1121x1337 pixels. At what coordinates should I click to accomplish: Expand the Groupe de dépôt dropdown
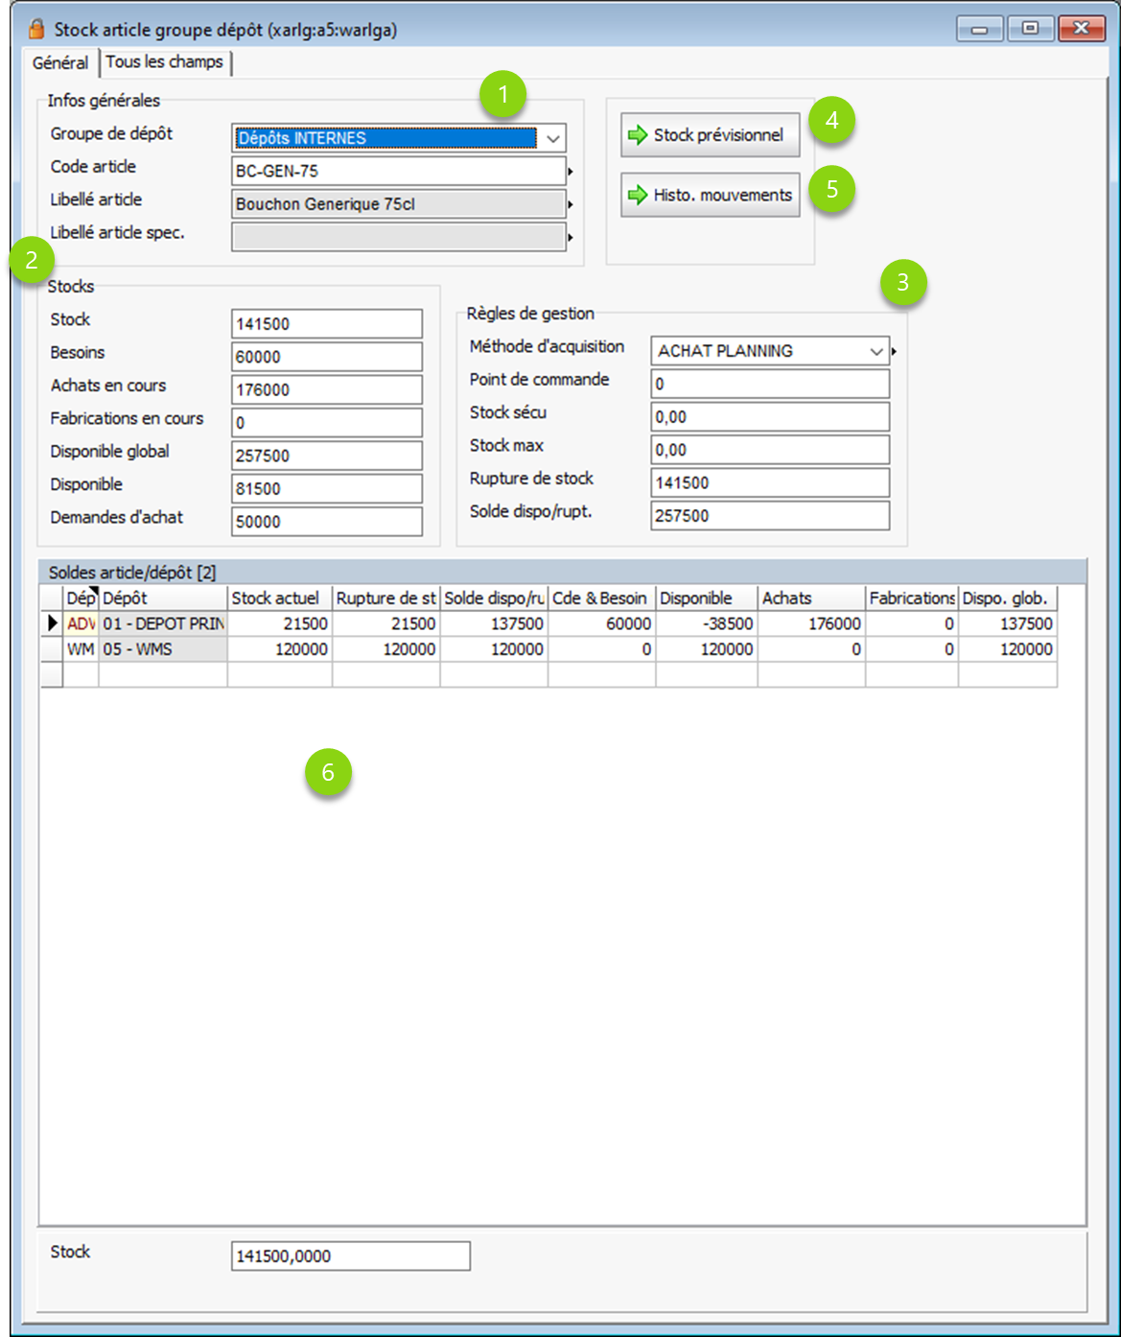(x=552, y=138)
